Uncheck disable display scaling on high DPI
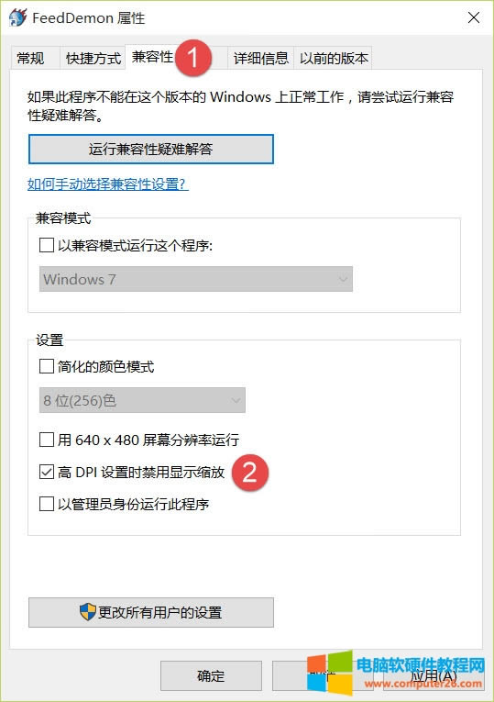 [x=47, y=472]
